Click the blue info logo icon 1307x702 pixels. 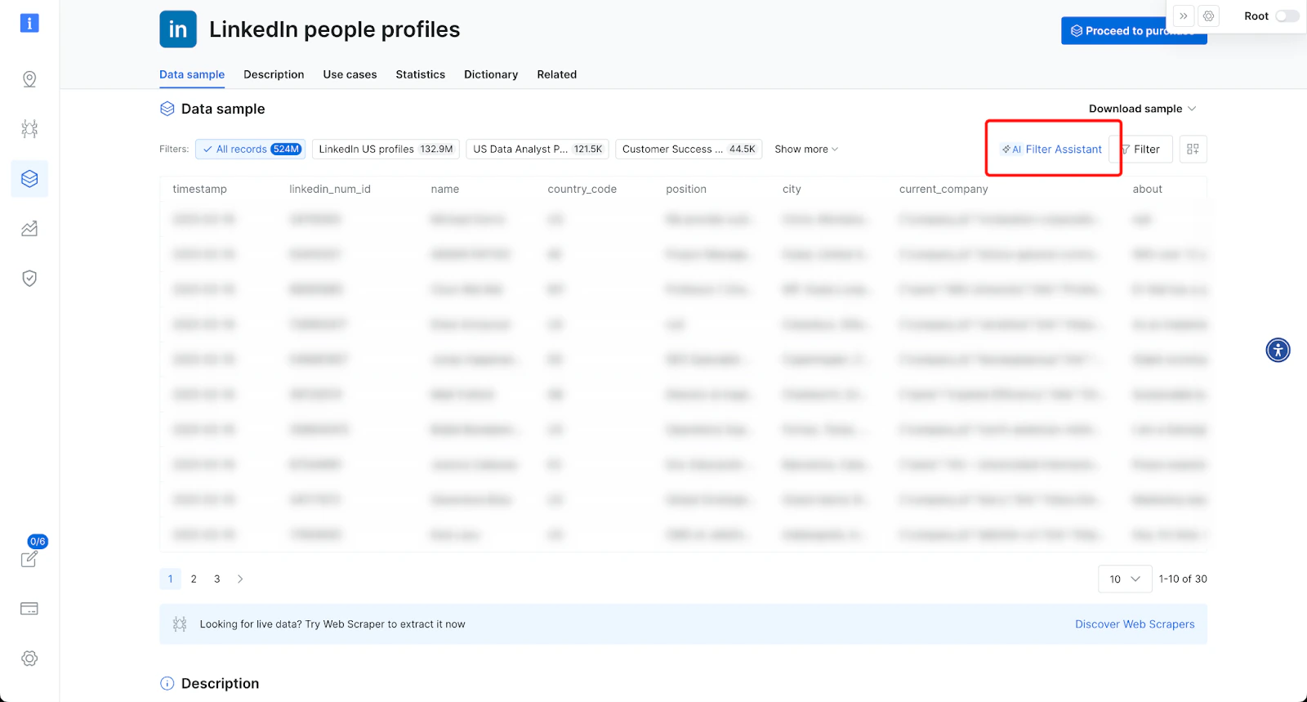(29, 23)
